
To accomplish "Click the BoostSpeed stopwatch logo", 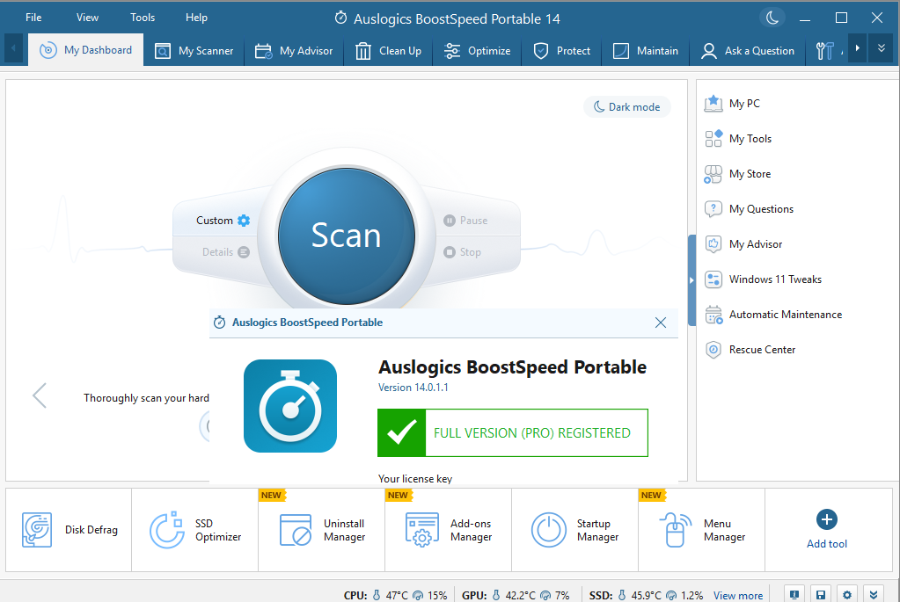I will click(x=290, y=406).
